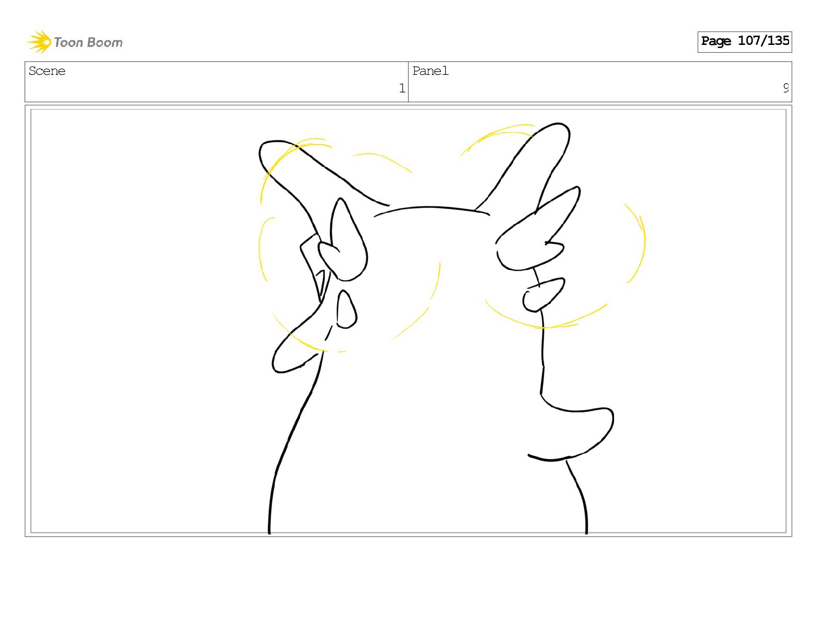Click the 'Panel' header label
818x632 pixels.
[430, 71]
